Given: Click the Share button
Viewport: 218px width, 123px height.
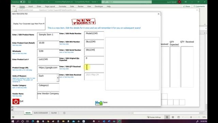Looking at the screenshot, I should pos(187,6).
